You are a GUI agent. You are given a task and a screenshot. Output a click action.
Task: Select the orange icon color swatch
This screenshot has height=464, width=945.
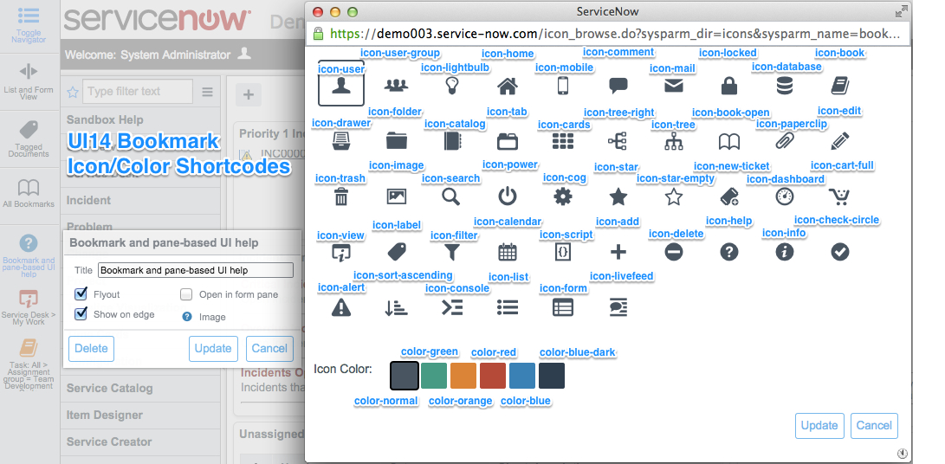point(463,376)
